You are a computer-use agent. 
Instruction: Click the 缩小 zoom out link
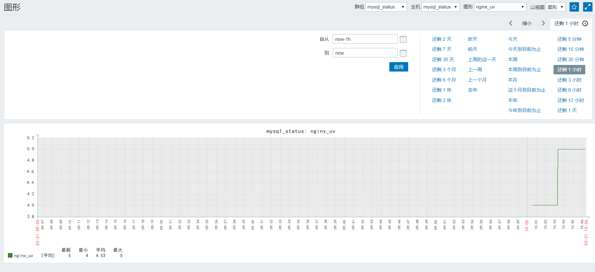click(527, 24)
